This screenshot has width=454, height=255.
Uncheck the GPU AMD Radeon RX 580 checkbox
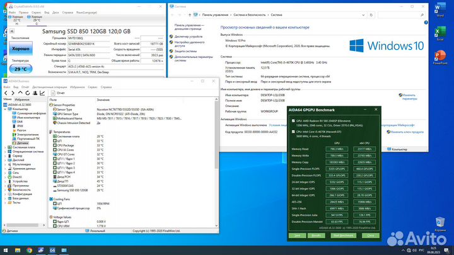pos(293,121)
